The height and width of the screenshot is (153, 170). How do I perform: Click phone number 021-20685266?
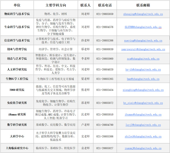105,40
